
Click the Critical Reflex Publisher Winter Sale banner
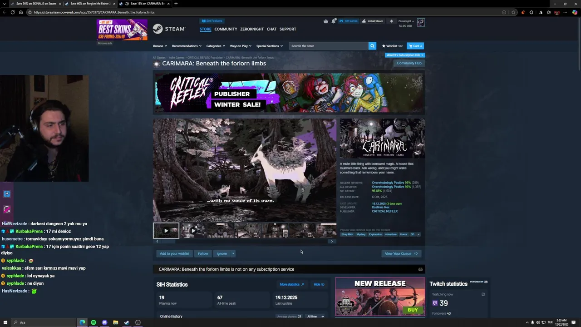pos(289,93)
